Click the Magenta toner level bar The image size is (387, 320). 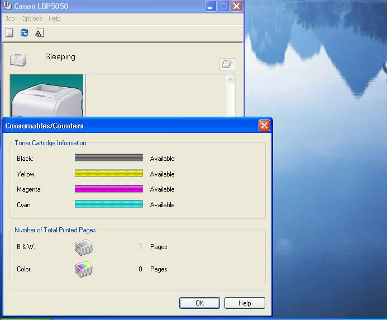click(x=109, y=189)
